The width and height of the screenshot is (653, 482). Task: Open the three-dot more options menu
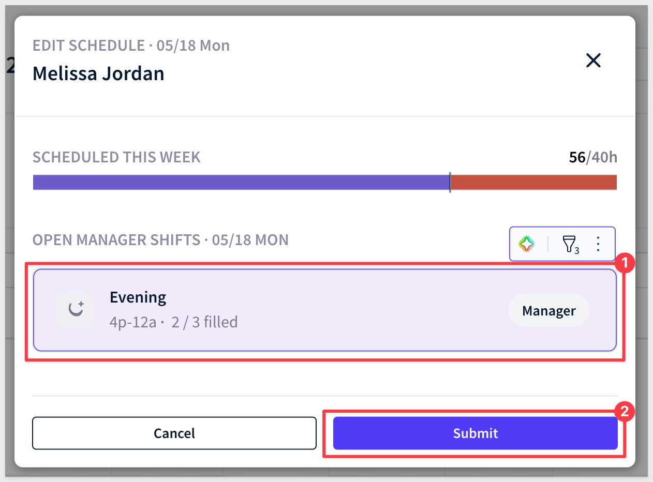(x=598, y=244)
